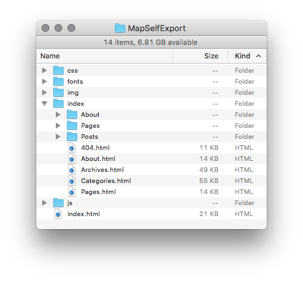The image size is (303, 281).
Task: Click the index.html file icon
Action: [58, 214]
